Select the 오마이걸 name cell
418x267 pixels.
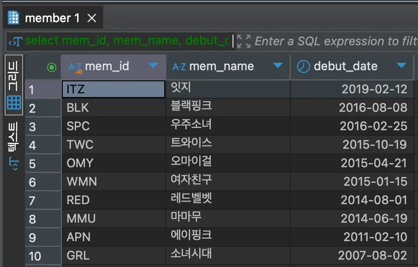228,163
